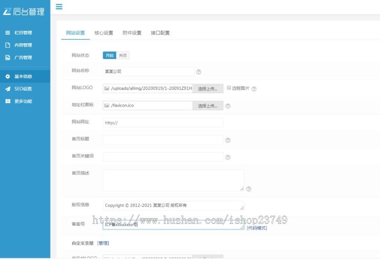This screenshot has height=259, width=380.
Task: Click the 网站网址 label
Action: (81, 122)
